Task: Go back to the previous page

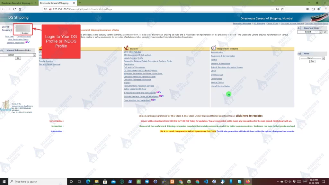Action: (x=3, y=9)
